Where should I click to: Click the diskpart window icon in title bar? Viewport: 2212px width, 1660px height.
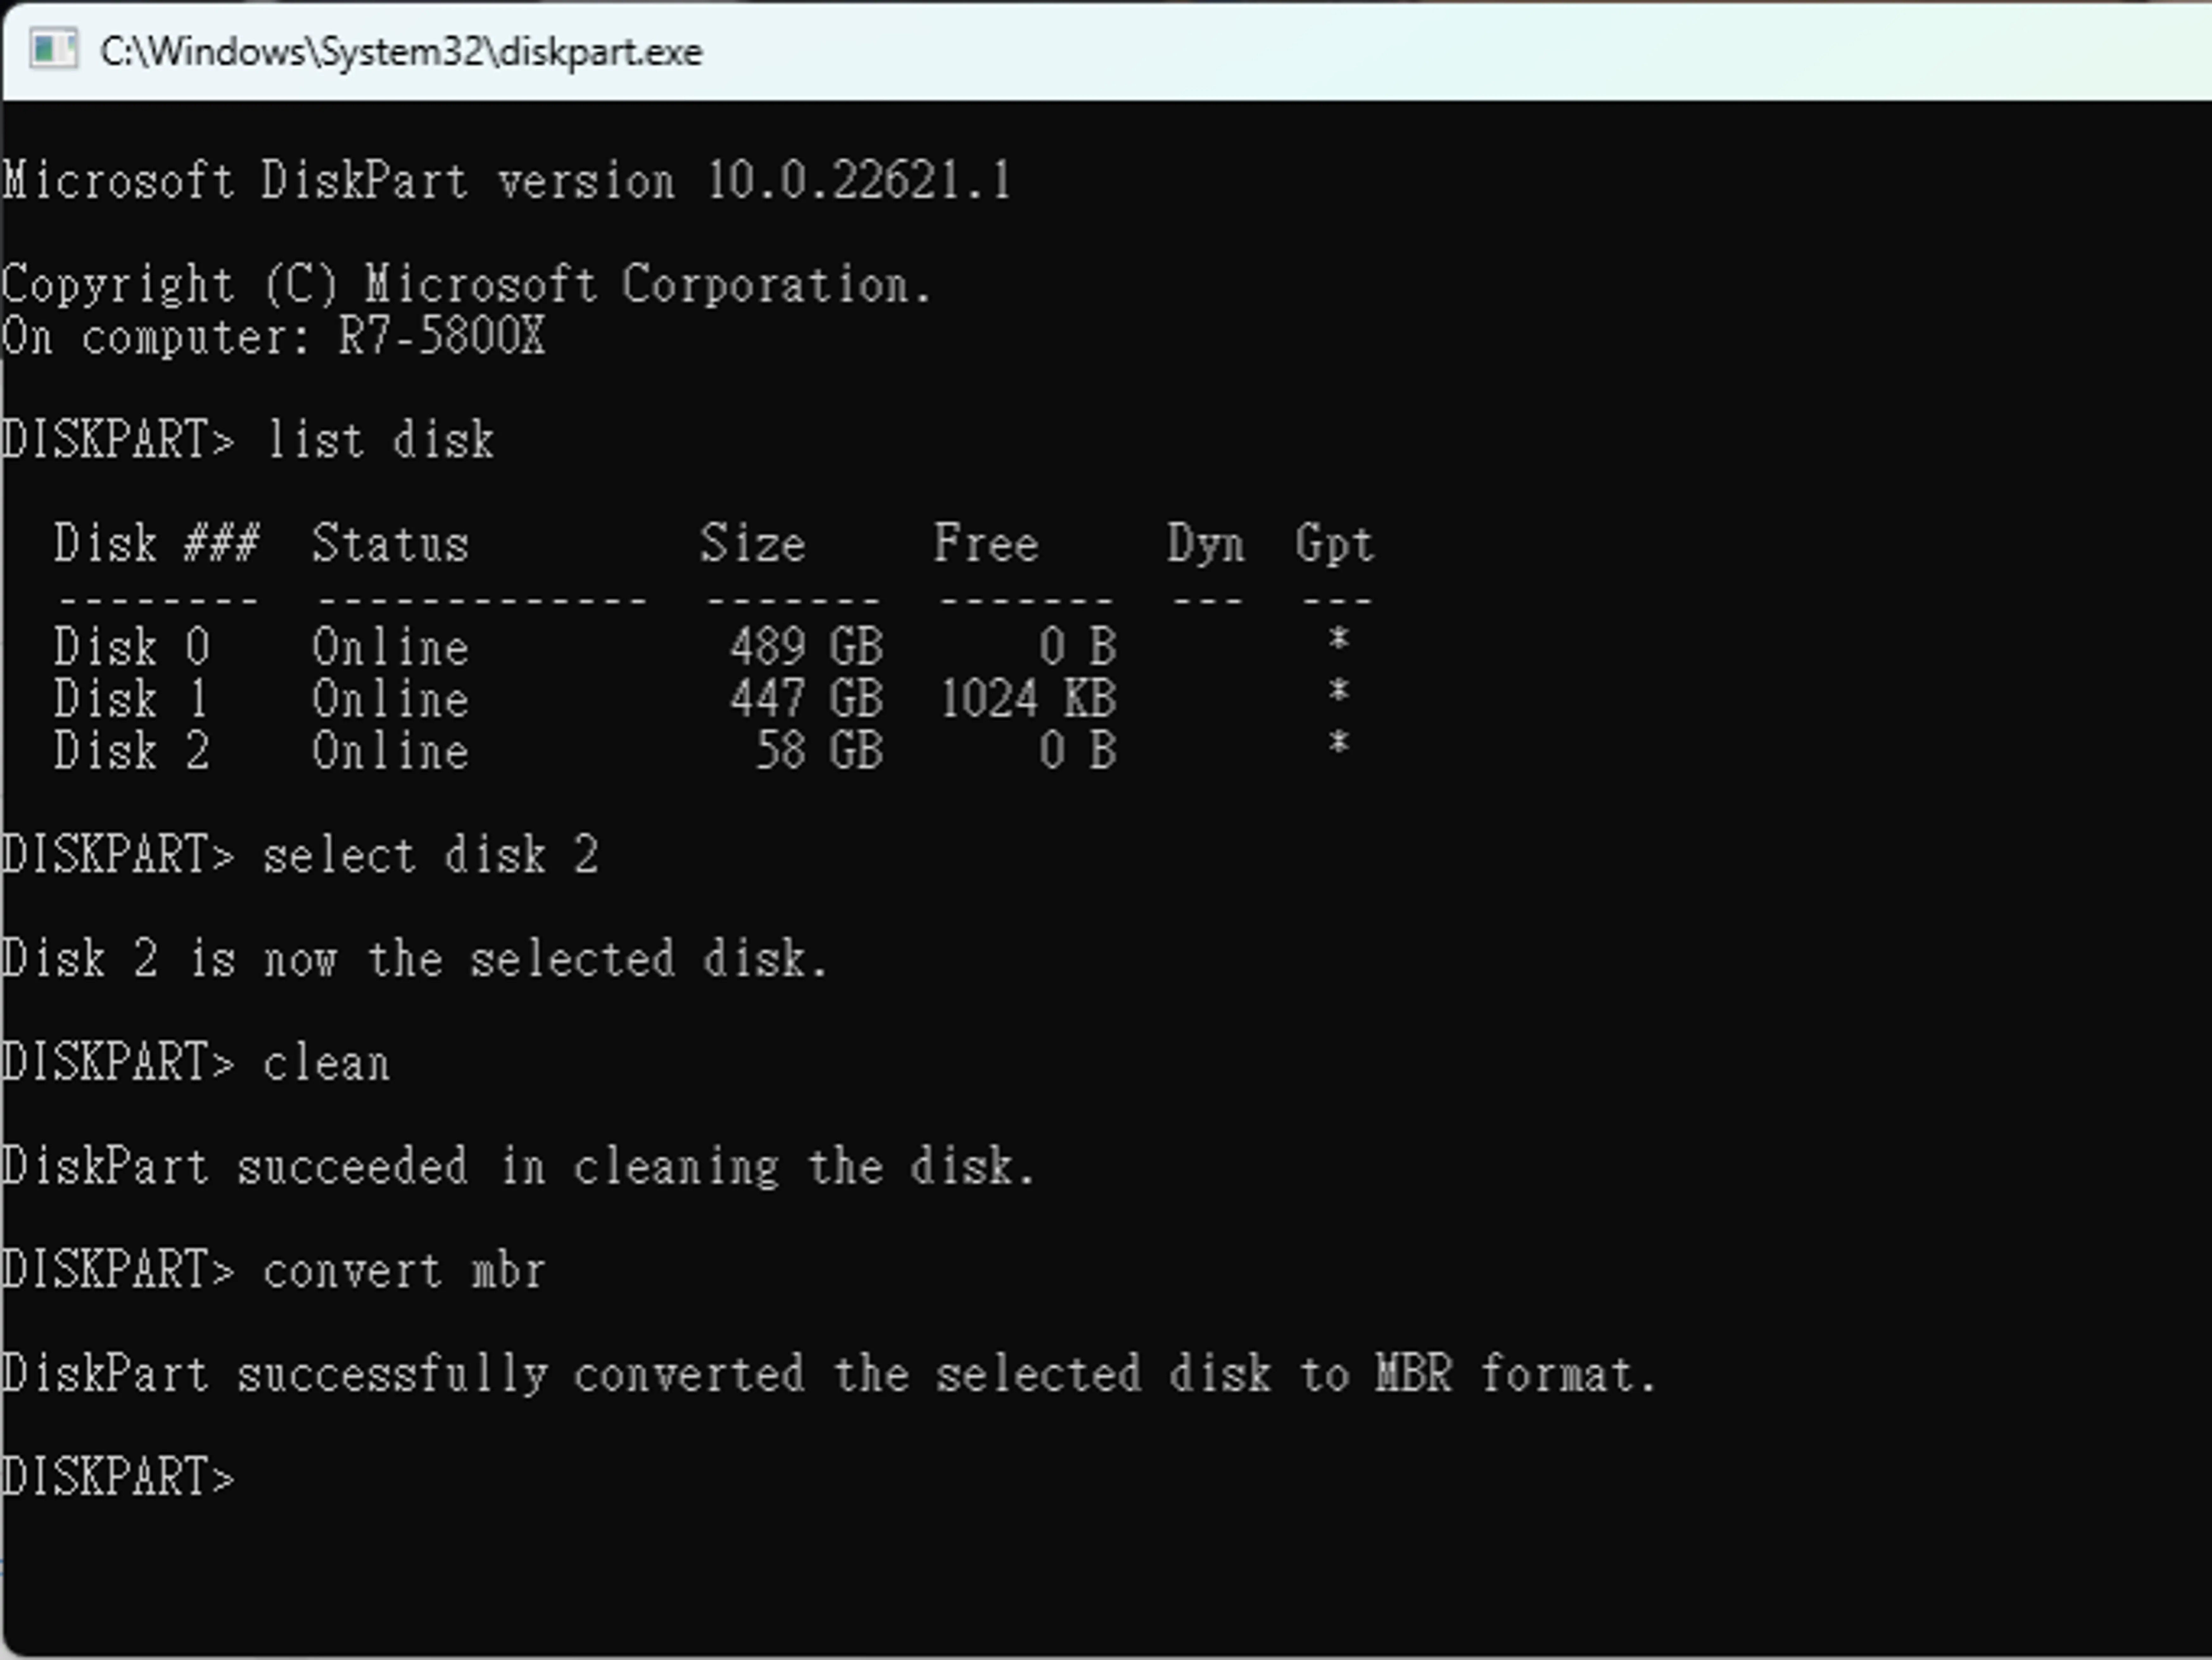pos(53,50)
